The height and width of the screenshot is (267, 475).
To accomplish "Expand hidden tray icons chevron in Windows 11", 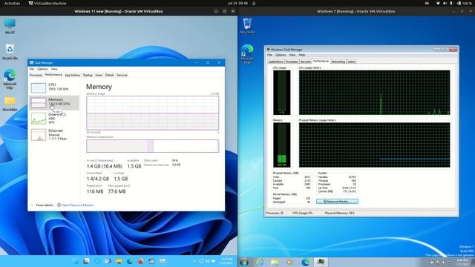I will [194, 261].
